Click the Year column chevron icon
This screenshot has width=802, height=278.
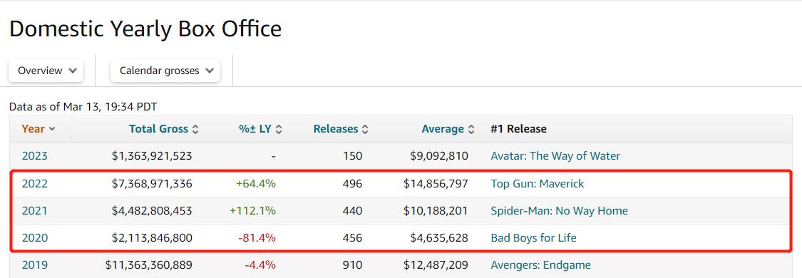click(51, 129)
